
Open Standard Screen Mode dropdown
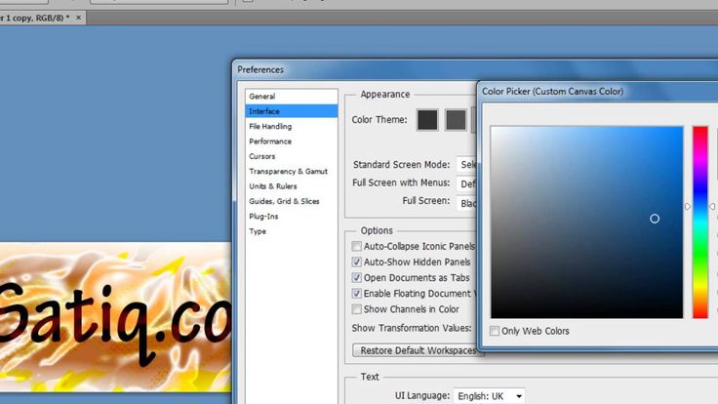tap(466, 165)
